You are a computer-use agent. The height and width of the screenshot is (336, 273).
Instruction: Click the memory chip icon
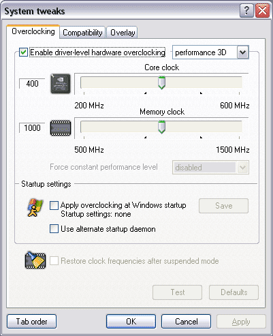(61, 128)
